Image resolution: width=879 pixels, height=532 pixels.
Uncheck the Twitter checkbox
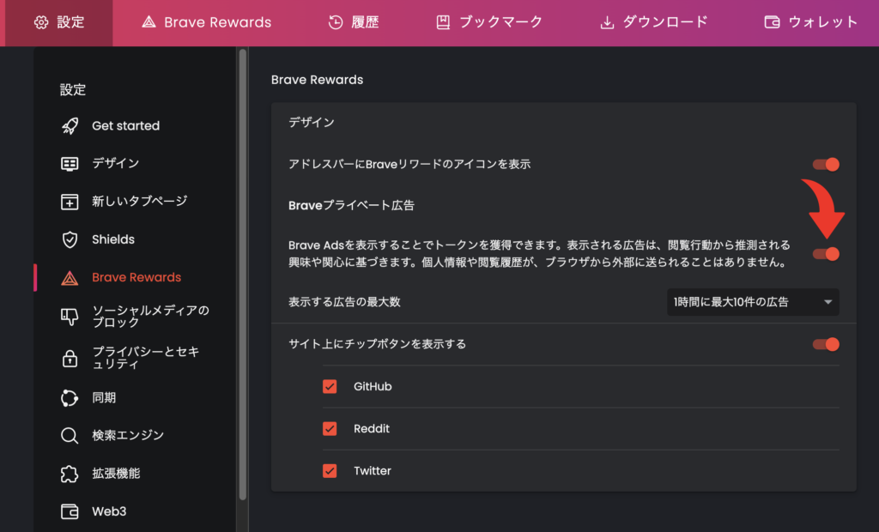pos(330,471)
